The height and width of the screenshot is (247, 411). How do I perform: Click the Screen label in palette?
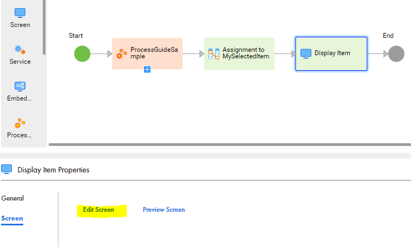pos(20,25)
